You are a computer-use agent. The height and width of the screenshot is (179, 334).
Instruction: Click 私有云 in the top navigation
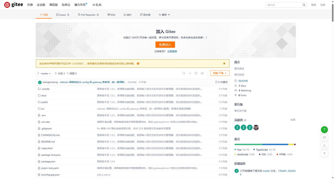(x=66, y=5)
